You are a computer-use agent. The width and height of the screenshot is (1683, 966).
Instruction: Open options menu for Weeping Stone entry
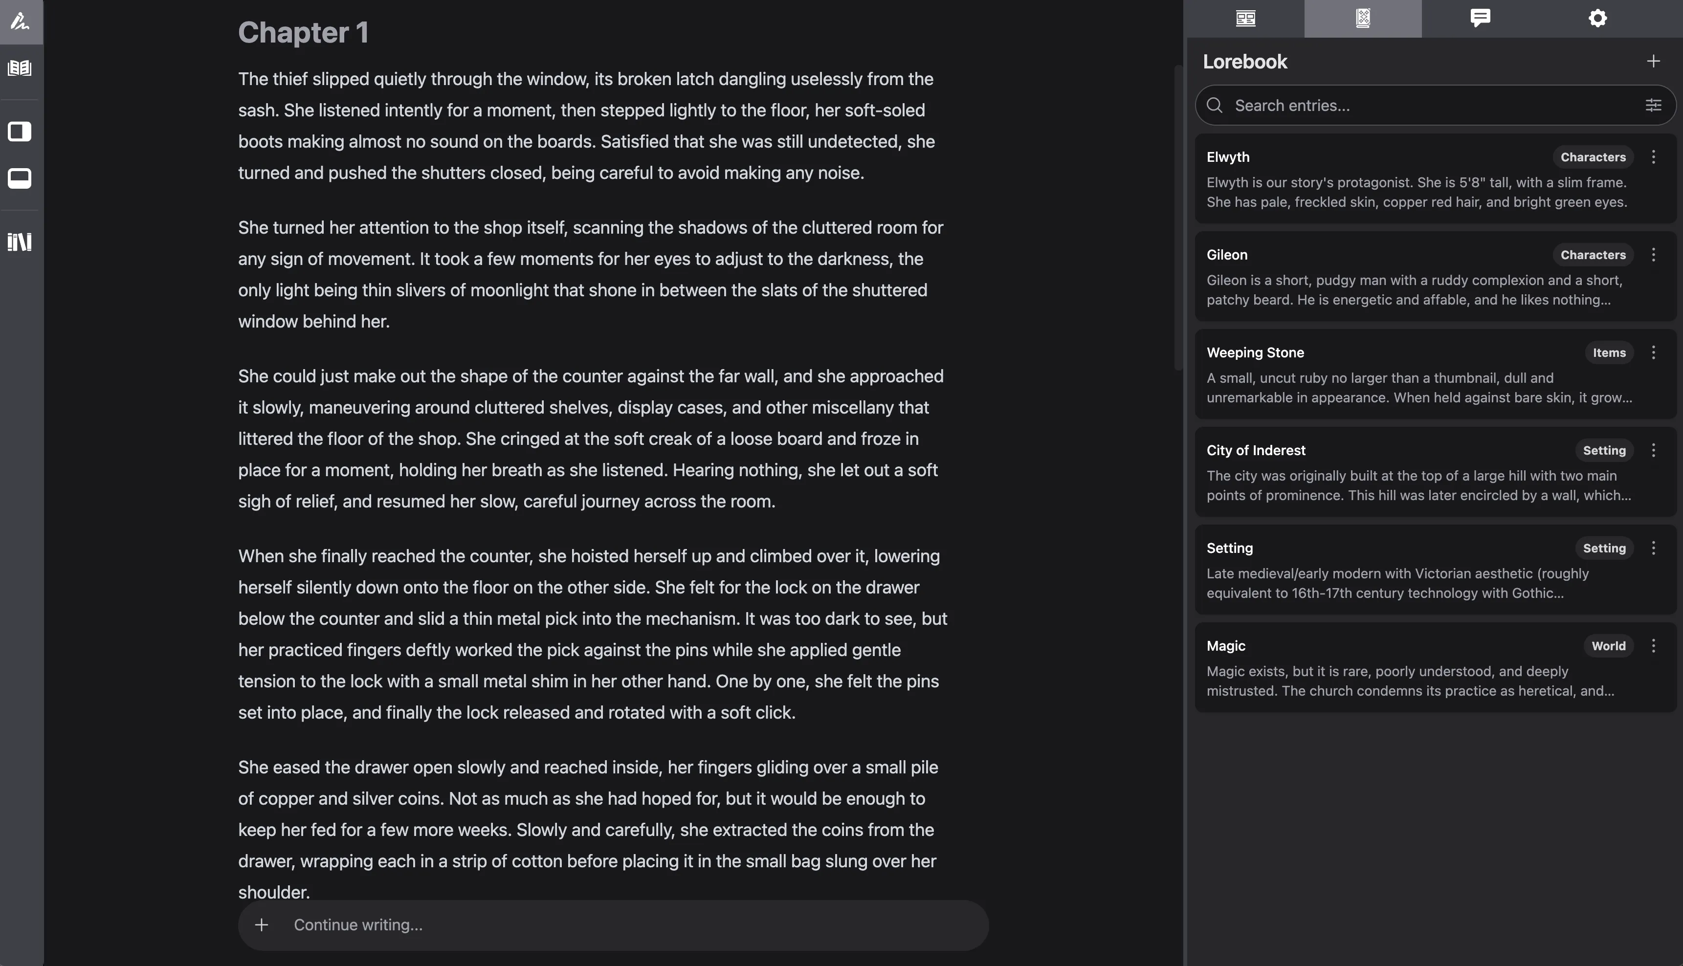(1653, 352)
